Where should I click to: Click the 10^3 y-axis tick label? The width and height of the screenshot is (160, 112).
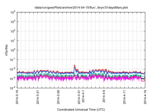coord(13,22)
